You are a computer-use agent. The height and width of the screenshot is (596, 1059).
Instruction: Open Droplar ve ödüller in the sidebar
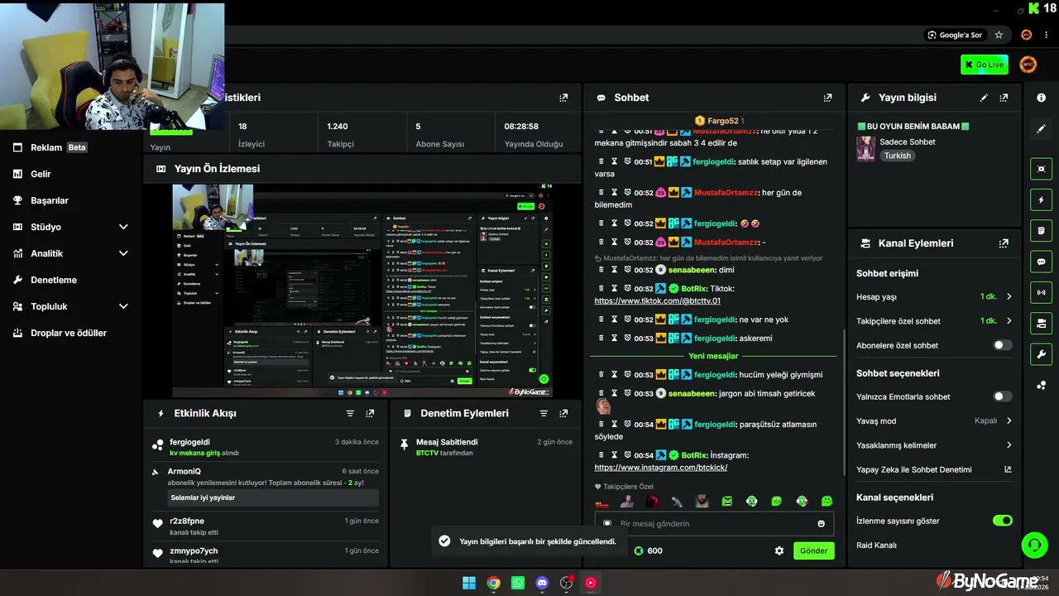69,333
